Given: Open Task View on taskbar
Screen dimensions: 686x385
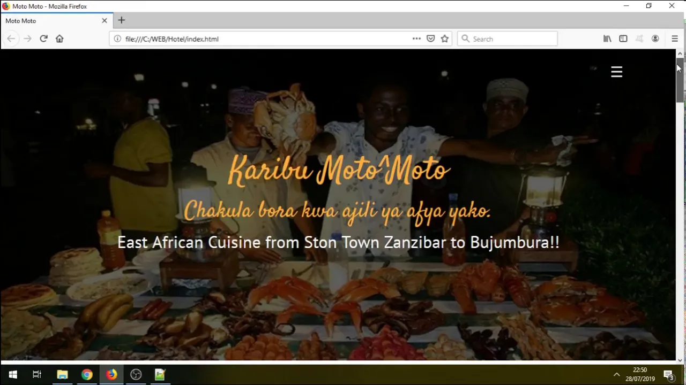Looking at the screenshot, I should (x=37, y=374).
